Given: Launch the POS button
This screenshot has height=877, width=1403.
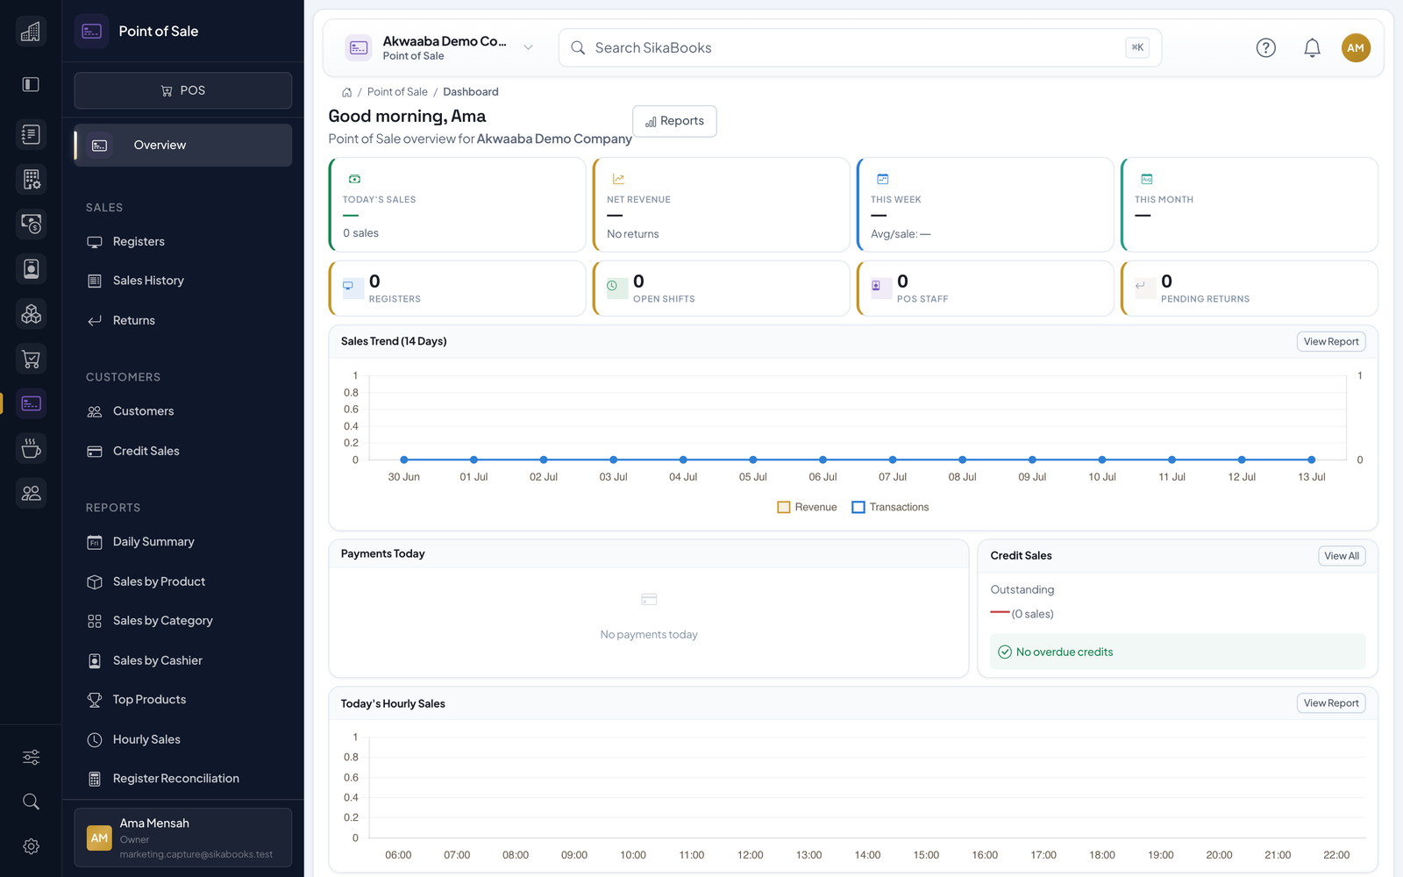Looking at the screenshot, I should (183, 90).
